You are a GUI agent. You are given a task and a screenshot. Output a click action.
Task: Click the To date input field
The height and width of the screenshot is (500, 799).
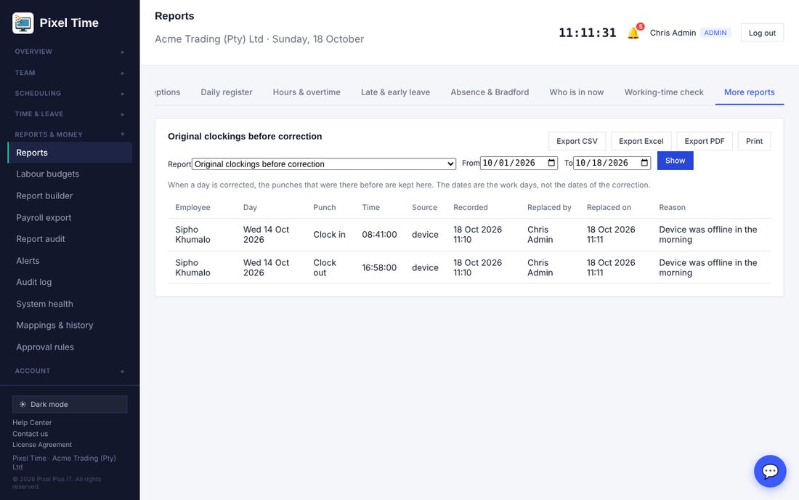point(612,163)
